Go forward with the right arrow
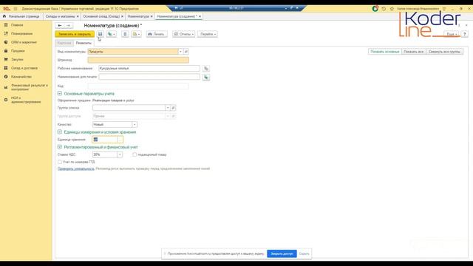The width and height of the screenshot is (473, 266). [x=69, y=26]
